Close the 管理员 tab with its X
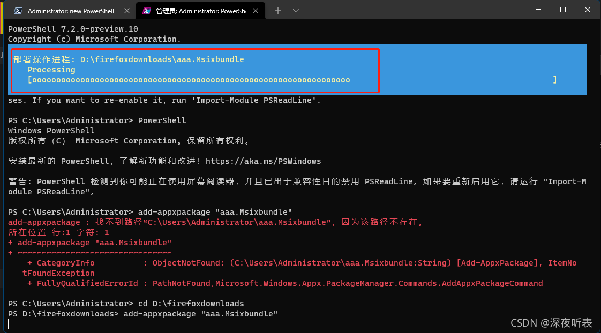The image size is (601, 333). pos(256,10)
